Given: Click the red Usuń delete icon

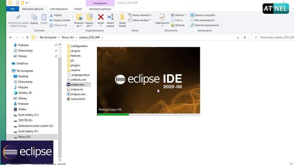Looking at the screenshot, I should tap(101, 17).
